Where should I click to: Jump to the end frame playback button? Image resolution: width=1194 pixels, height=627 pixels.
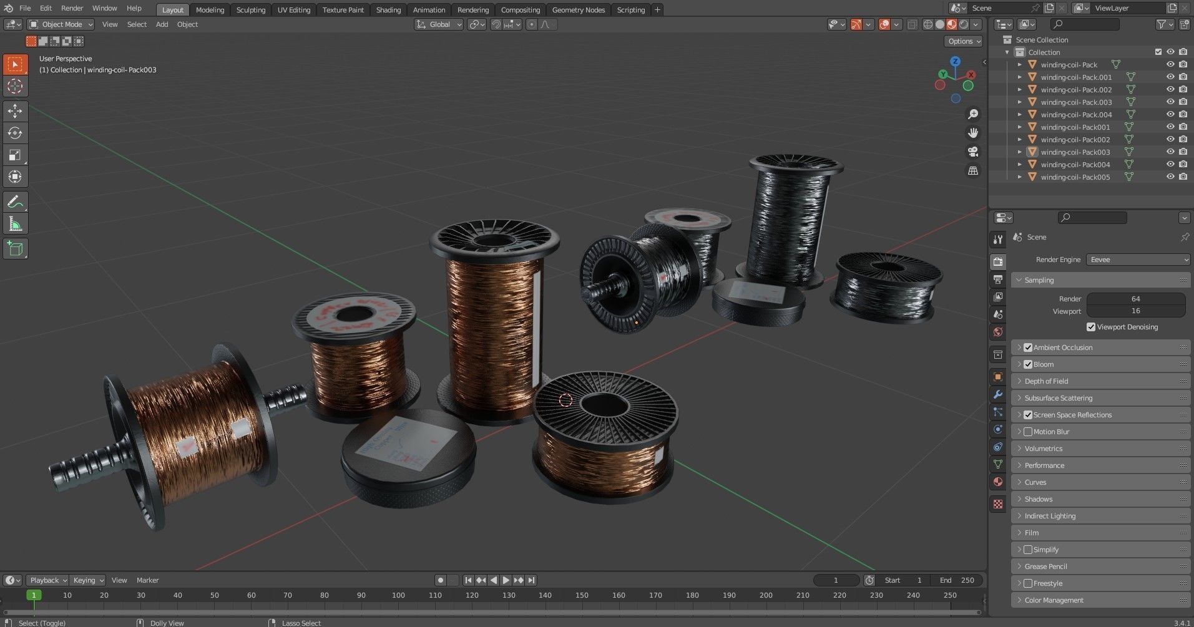click(532, 580)
